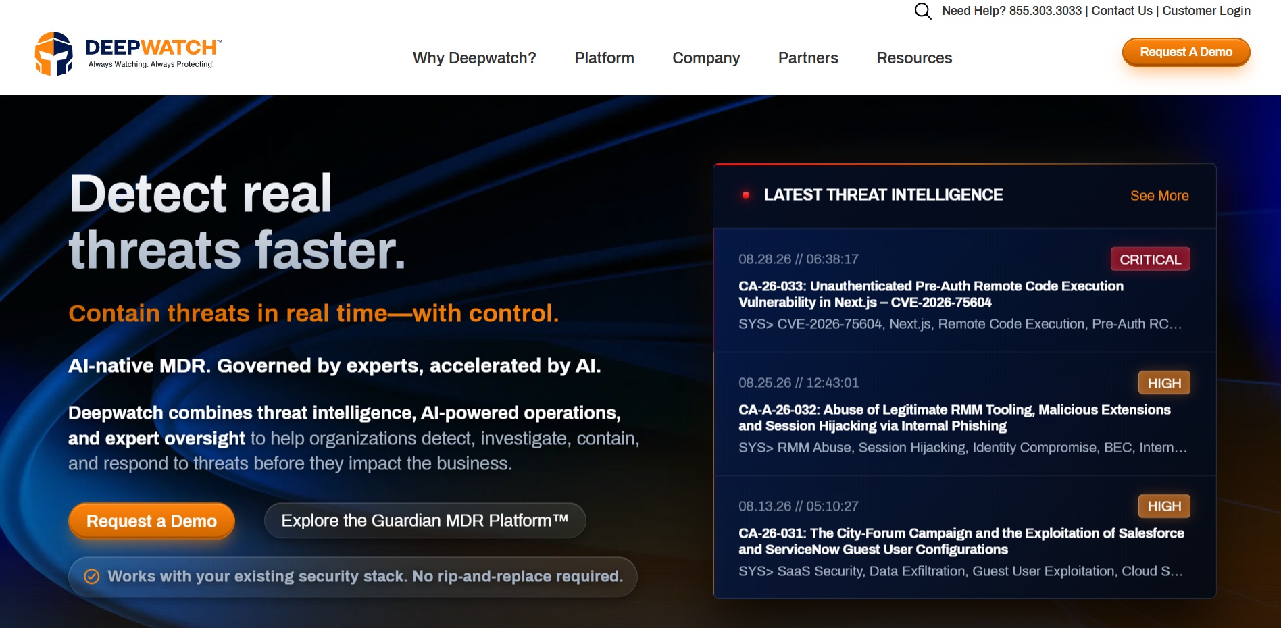Open the Platform menu
1281x628 pixels.
604,58
